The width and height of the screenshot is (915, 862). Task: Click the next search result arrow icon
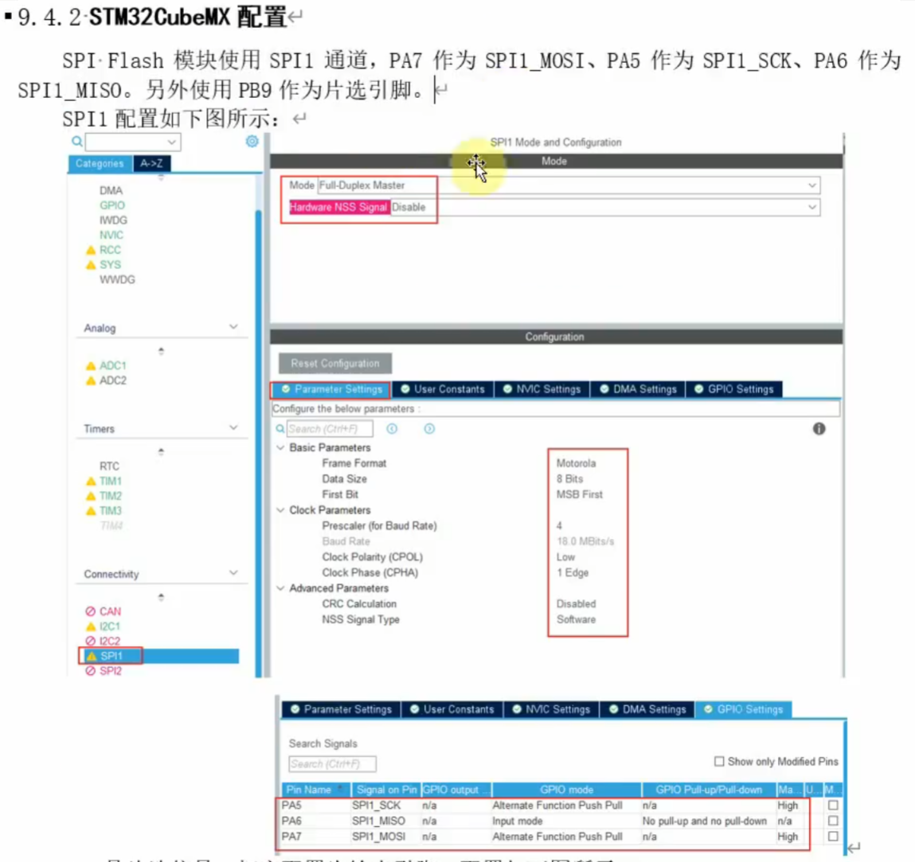pos(429,429)
